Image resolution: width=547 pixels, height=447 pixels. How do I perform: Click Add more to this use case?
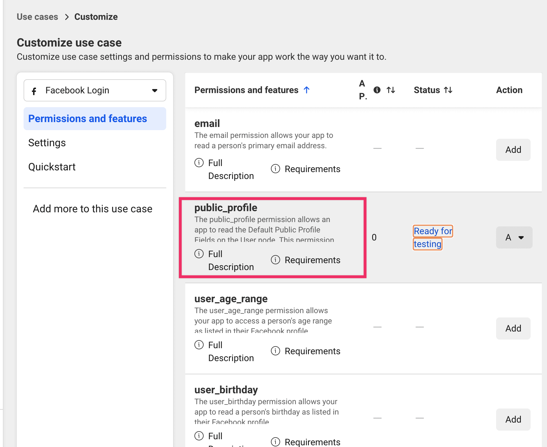click(x=93, y=209)
